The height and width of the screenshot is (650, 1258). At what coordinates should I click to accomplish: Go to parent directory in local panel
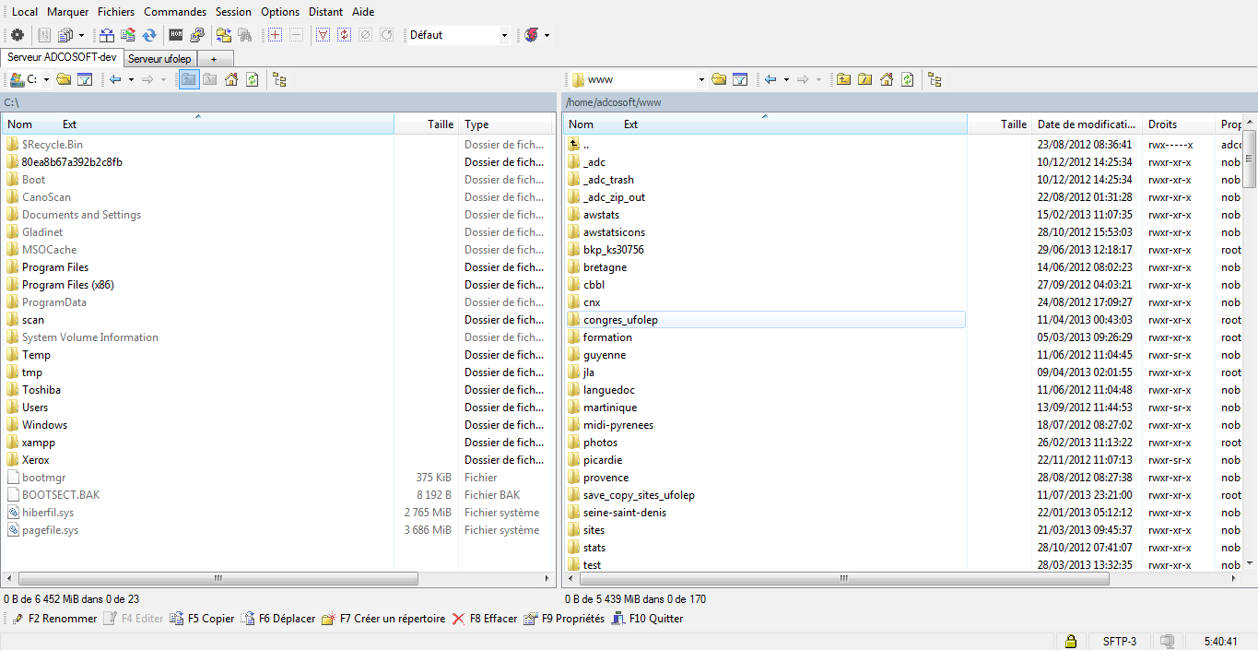tap(189, 79)
